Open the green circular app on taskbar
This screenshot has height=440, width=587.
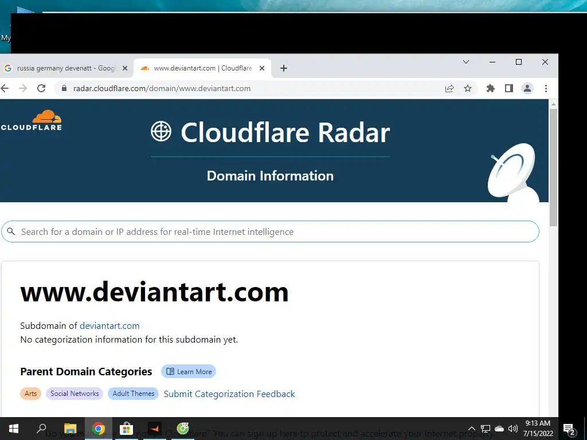183,429
